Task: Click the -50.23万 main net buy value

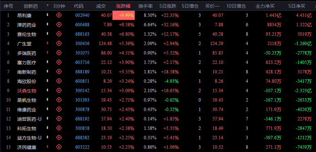Action: [272, 53]
